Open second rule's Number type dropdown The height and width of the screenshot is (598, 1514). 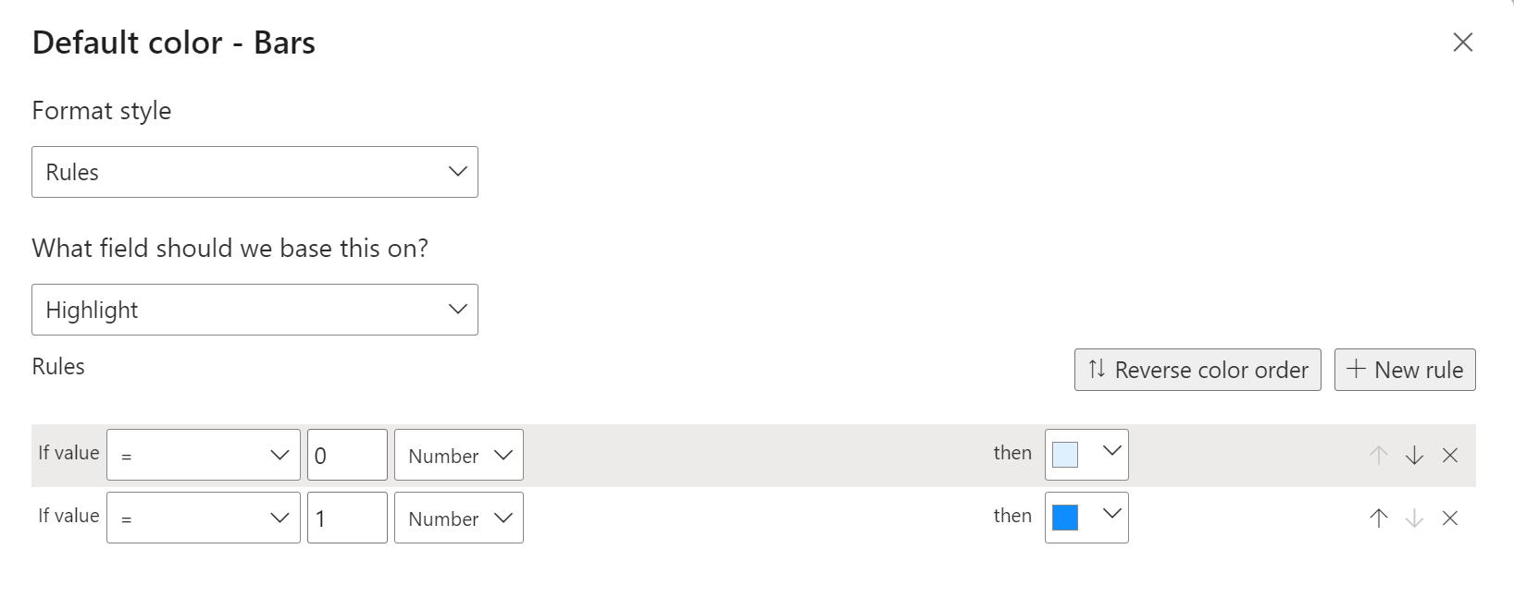(x=459, y=518)
